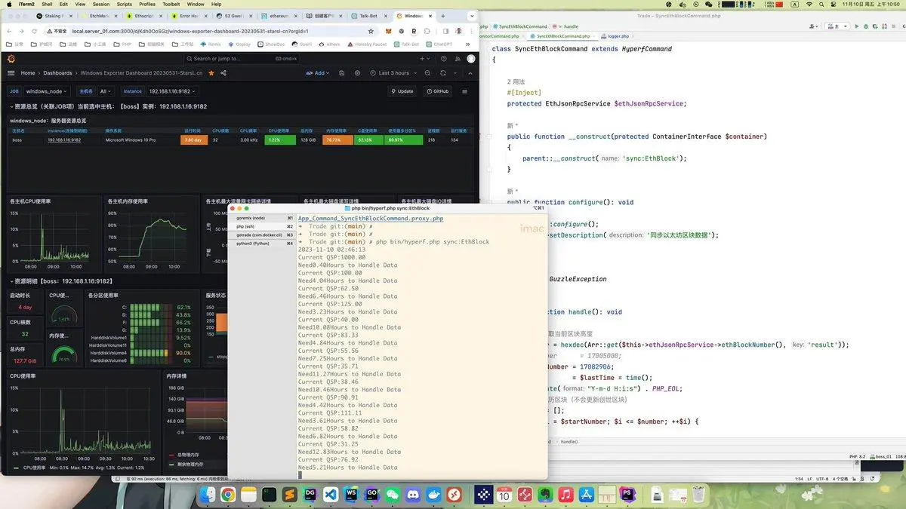
Task: Share the dashboard via share icon
Action: tap(223, 73)
